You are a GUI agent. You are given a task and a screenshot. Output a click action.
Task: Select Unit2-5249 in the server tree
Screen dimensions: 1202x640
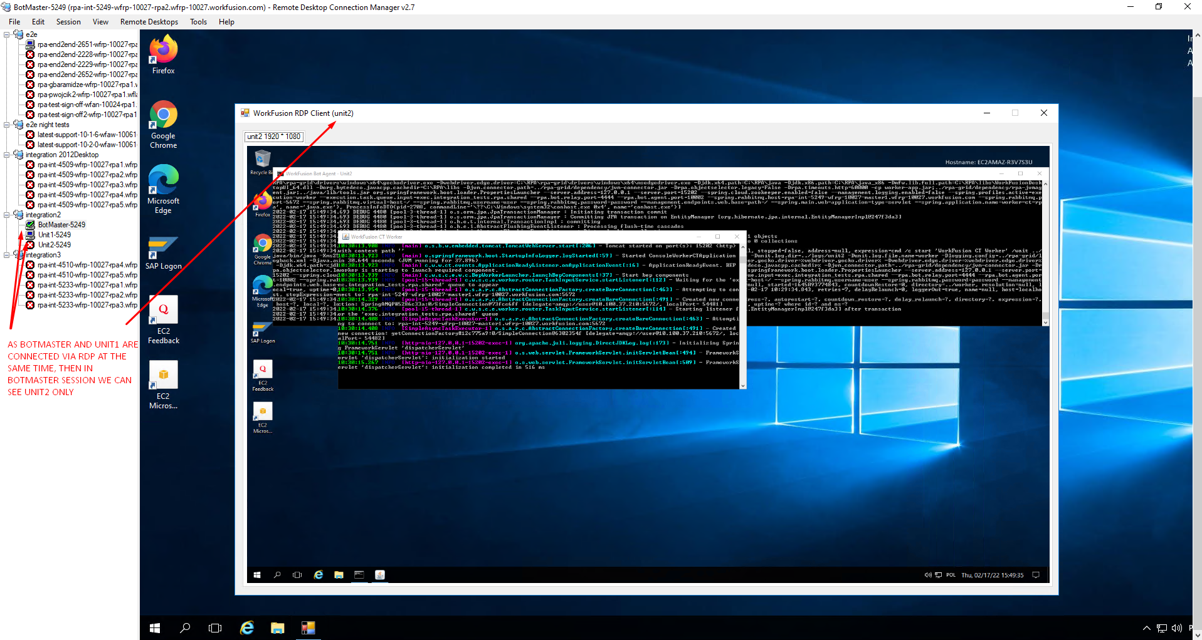click(x=55, y=245)
